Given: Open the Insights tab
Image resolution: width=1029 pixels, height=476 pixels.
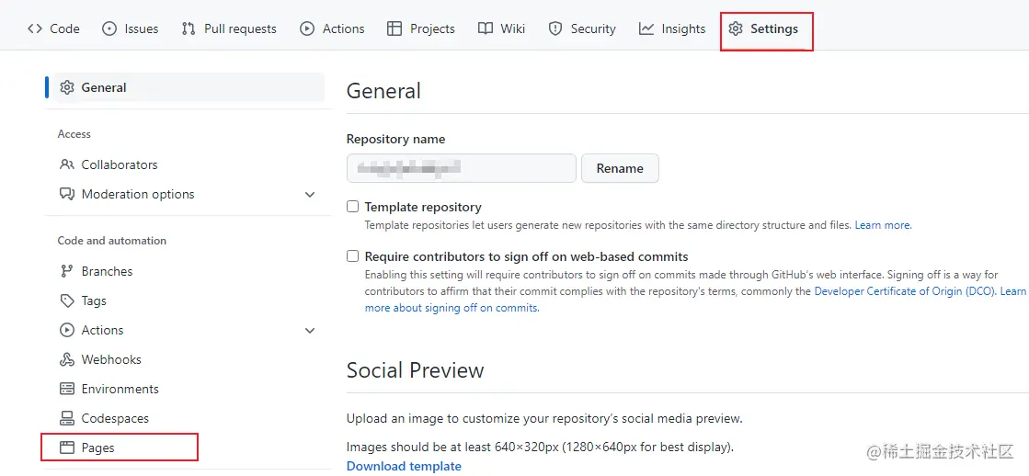Looking at the screenshot, I should 672,28.
